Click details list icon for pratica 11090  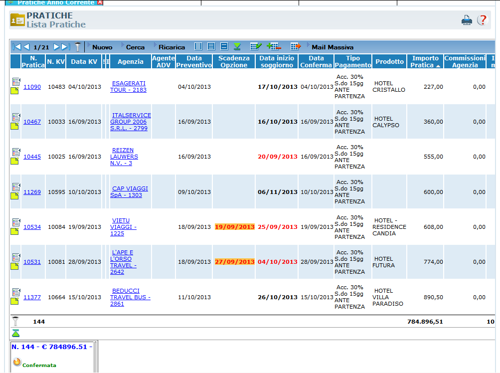[x=16, y=82]
